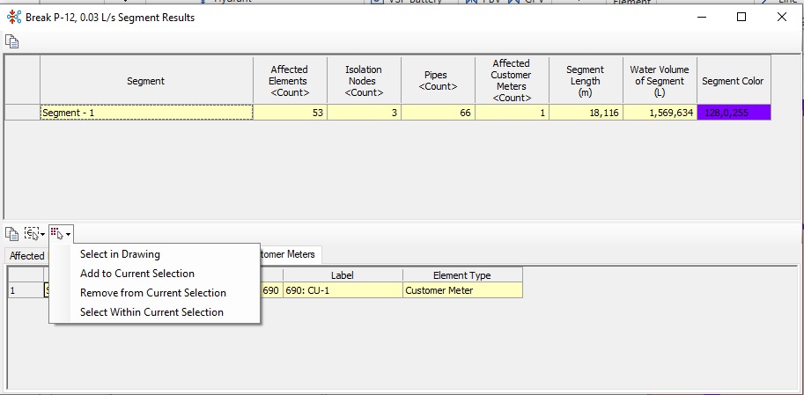
Task: Select the ID cell showing 690
Action: coord(270,290)
